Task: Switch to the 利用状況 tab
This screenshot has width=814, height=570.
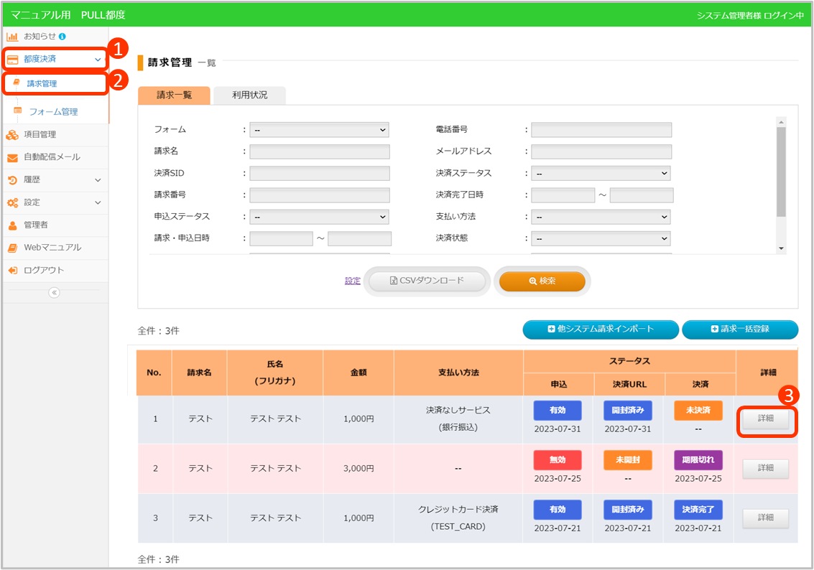Action: tap(249, 95)
